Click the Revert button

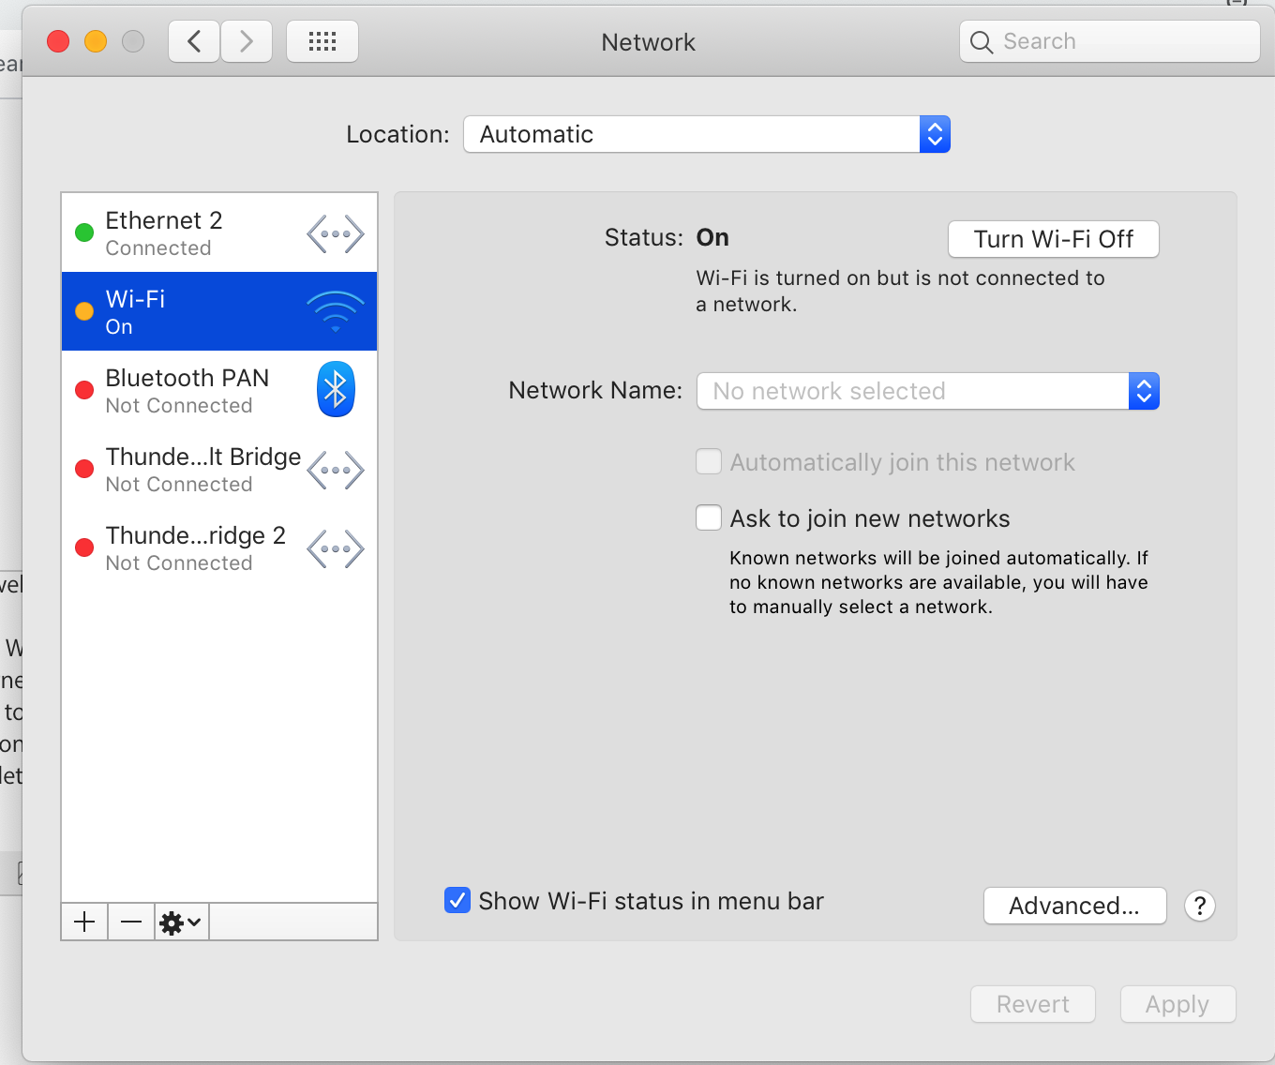tap(1033, 1004)
